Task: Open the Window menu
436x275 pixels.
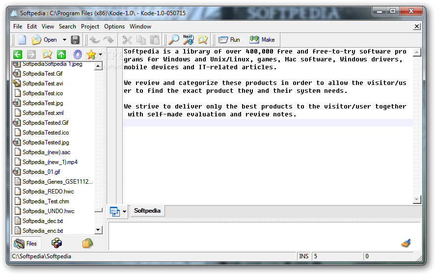Action: point(140,27)
